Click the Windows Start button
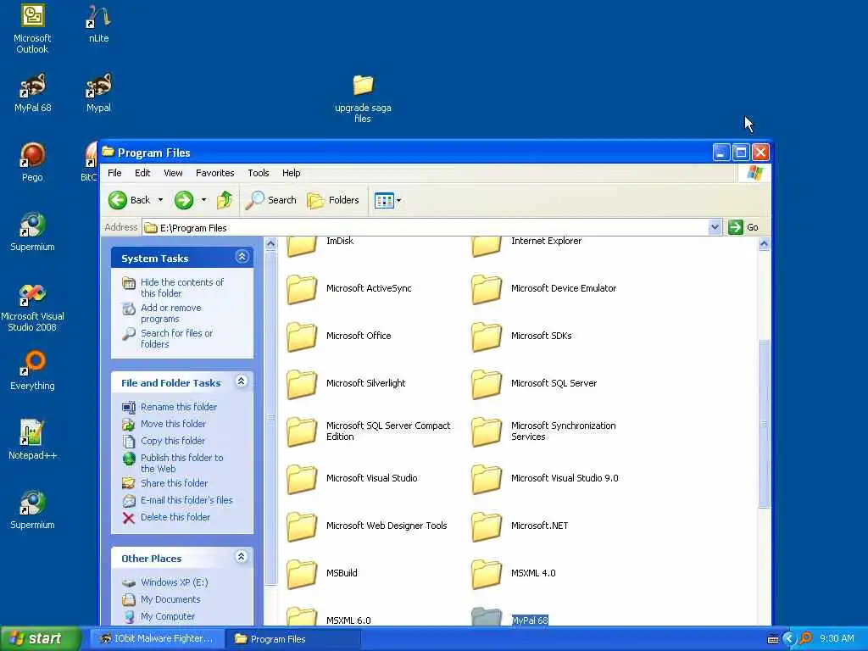The width and height of the screenshot is (868, 651). coord(40,638)
